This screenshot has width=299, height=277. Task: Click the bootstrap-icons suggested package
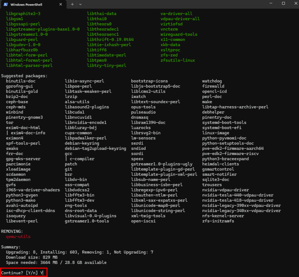pos(149,81)
